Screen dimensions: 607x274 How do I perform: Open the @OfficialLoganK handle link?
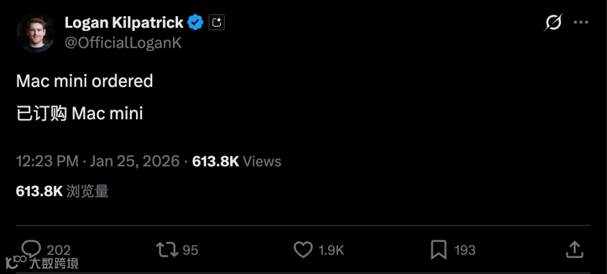point(123,43)
